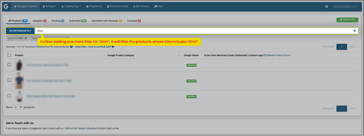Click the search field containing Shirt

[194, 31]
